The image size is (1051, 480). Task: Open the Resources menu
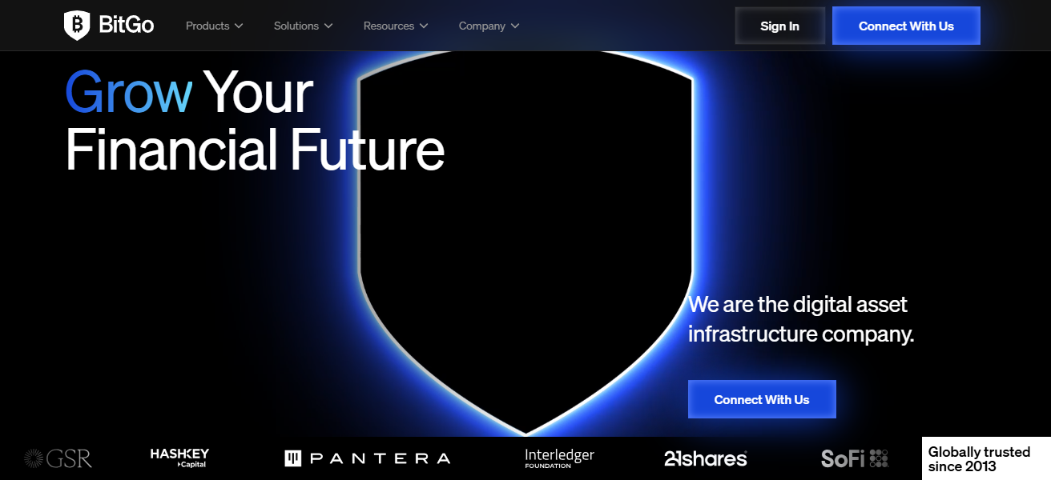click(389, 26)
